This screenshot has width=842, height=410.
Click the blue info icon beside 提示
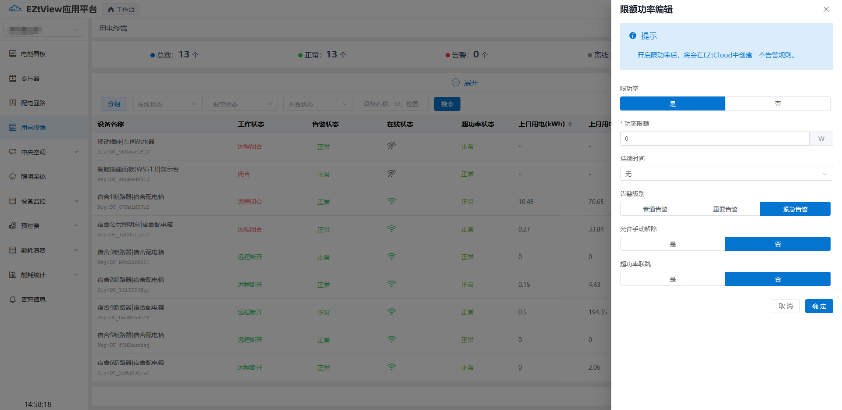[x=632, y=36]
